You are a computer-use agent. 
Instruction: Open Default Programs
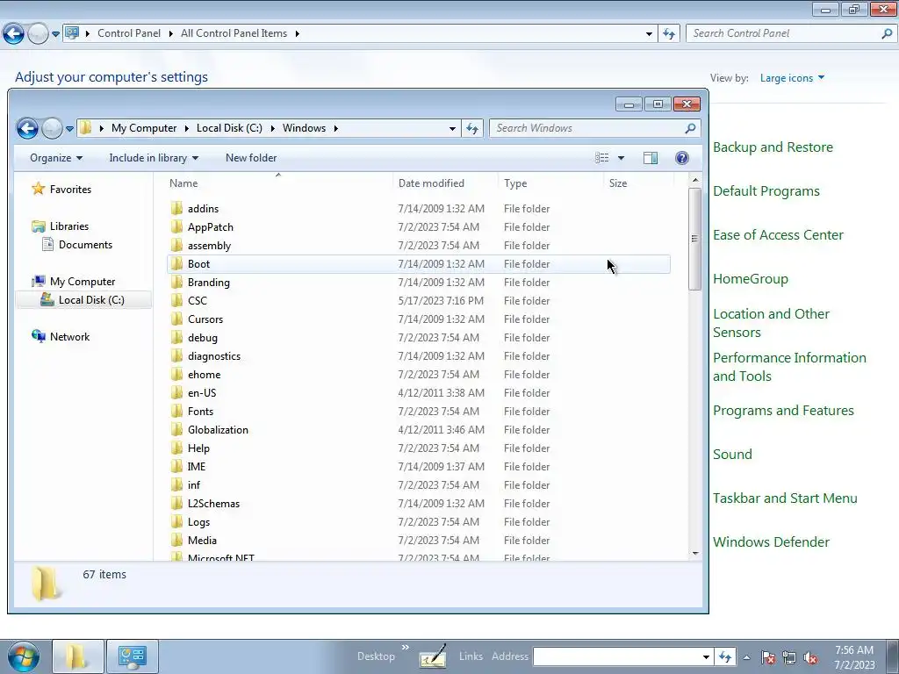766,190
